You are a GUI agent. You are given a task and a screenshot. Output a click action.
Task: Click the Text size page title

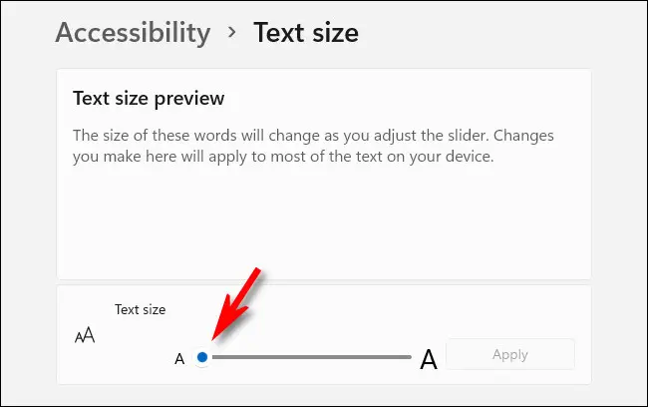[306, 32]
